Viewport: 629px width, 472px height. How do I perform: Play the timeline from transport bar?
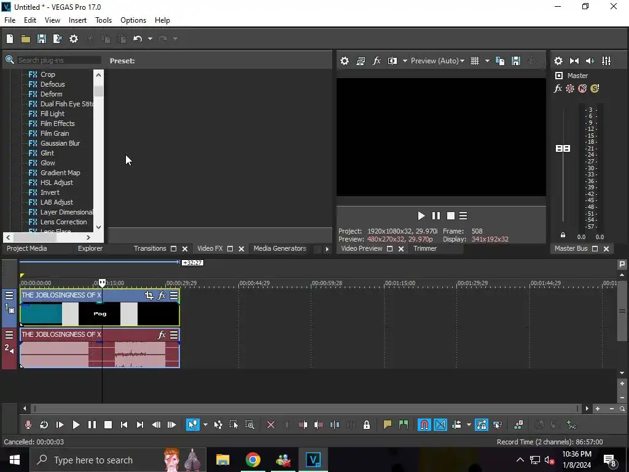(76, 425)
